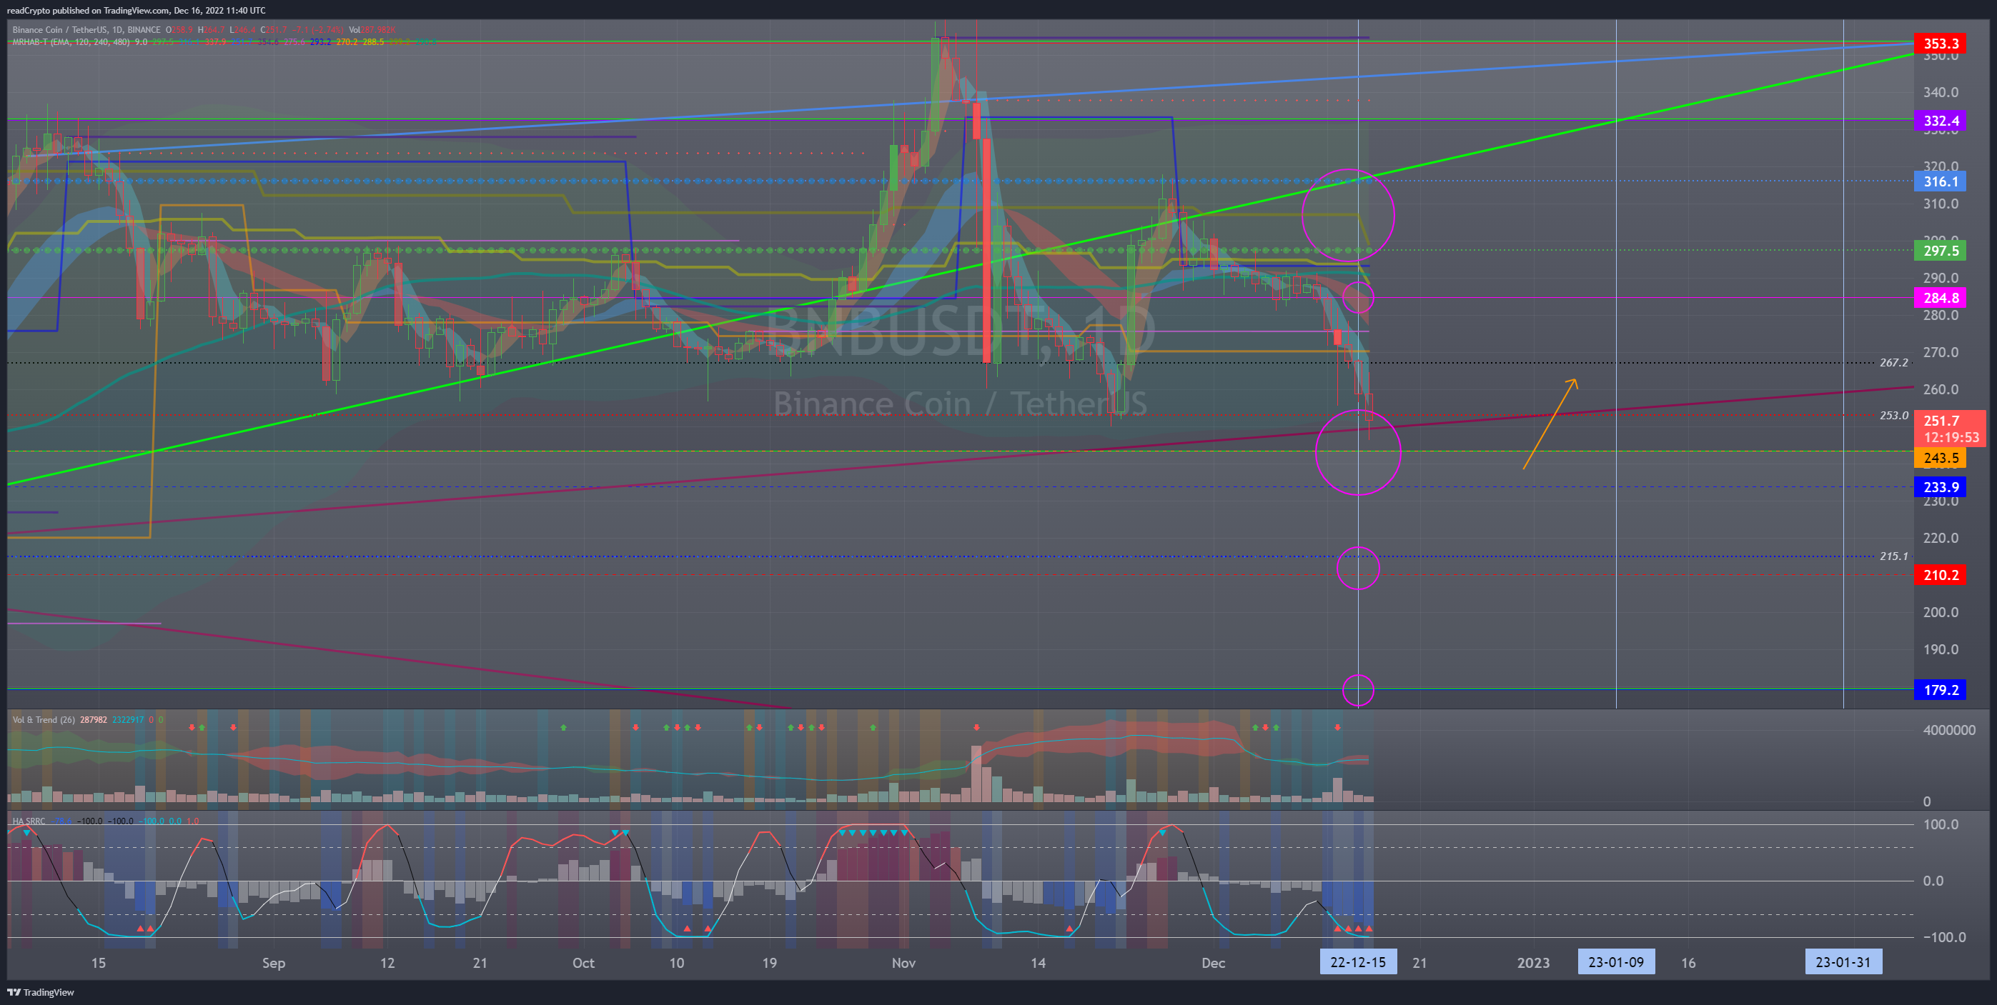The image size is (1997, 1005).
Task: Click the 220.0 tick on price scale
Action: 1941,538
